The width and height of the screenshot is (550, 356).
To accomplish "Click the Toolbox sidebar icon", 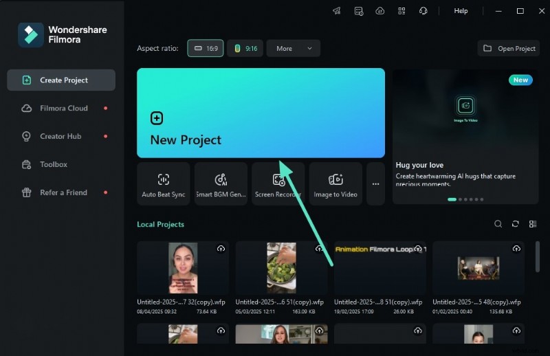I will [27, 164].
